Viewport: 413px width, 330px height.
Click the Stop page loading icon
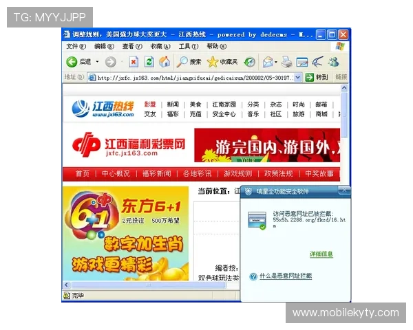tap(134, 62)
